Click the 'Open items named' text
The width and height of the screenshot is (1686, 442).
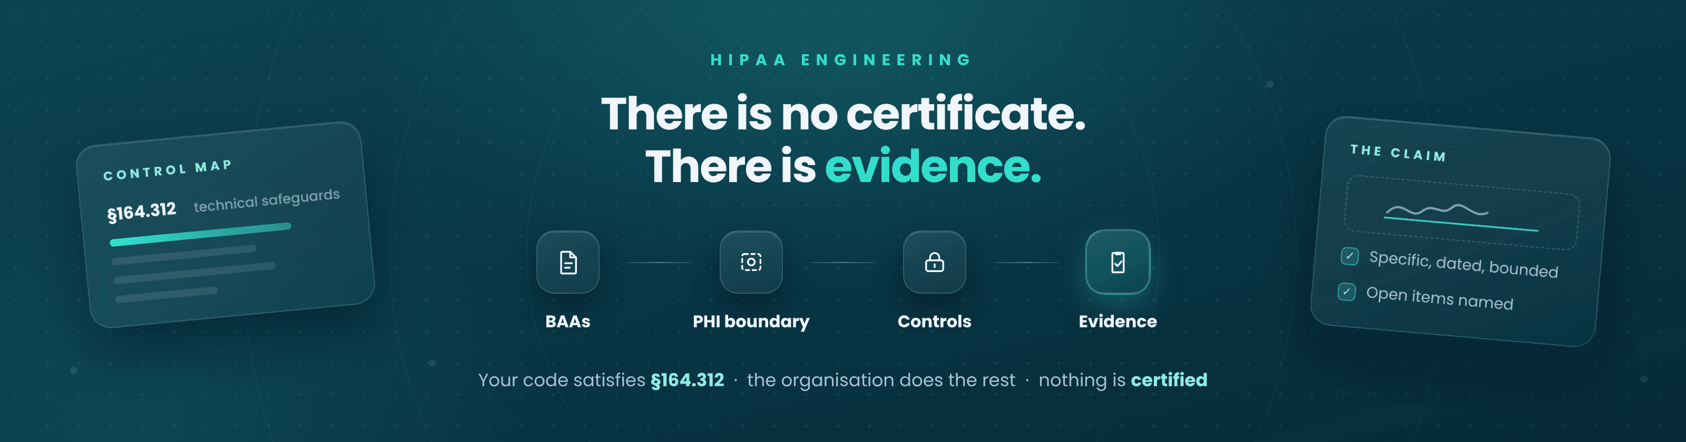coord(1439,298)
